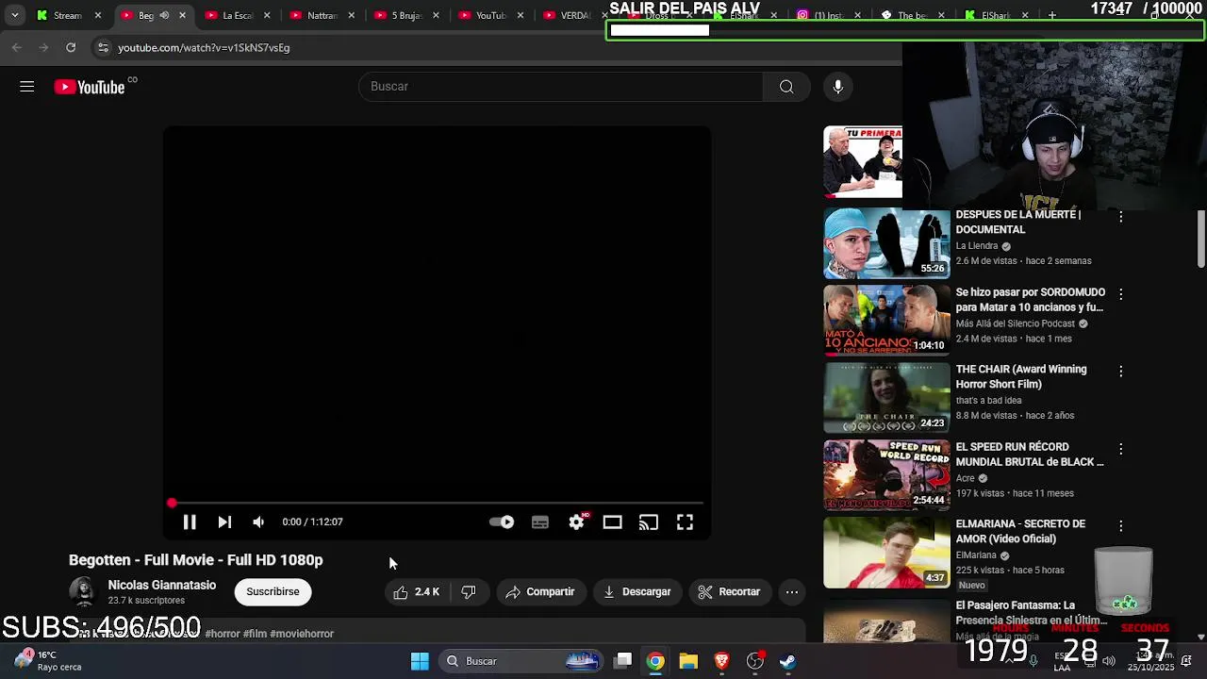Click the #moviehorror hashtag
Screen dimensions: 1207x679
pos(302,634)
